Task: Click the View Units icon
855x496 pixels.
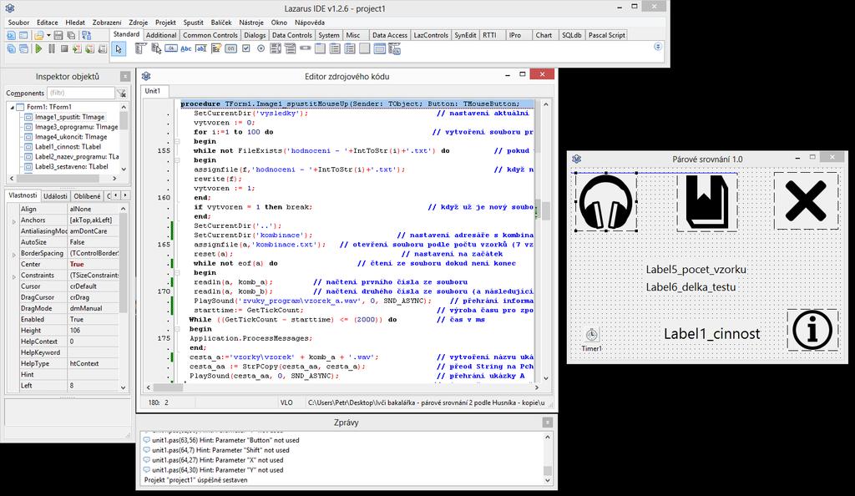Action: pos(11,48)
